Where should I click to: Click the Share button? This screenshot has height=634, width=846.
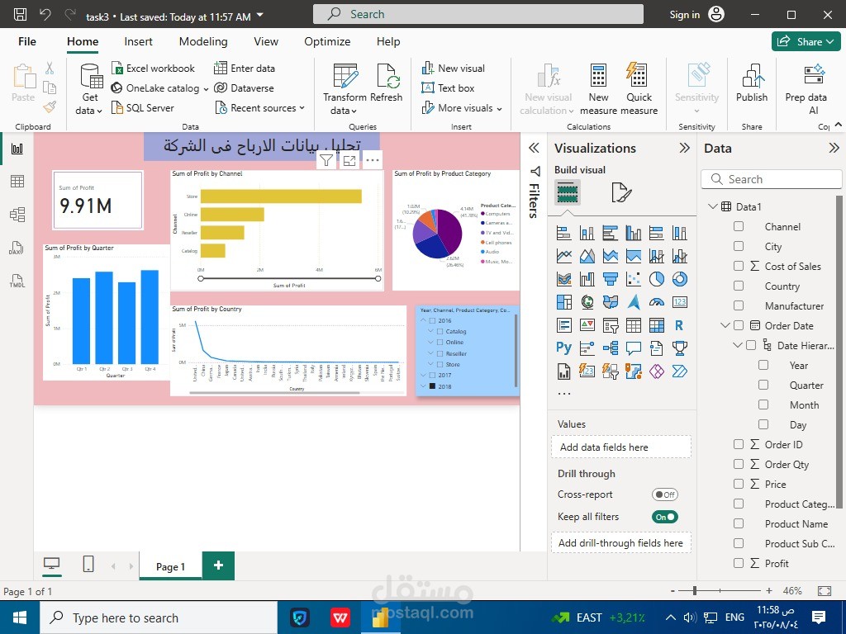click(x=806, y=41)
